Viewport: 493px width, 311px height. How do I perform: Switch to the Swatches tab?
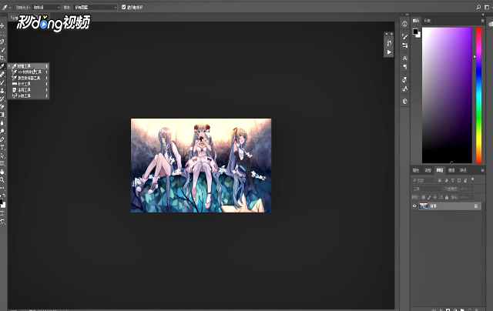coord(428,21)
